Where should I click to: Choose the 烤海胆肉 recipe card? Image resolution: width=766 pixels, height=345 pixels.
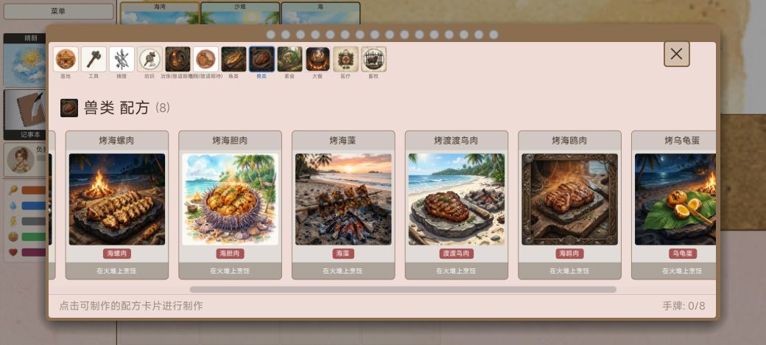[230, 205]
